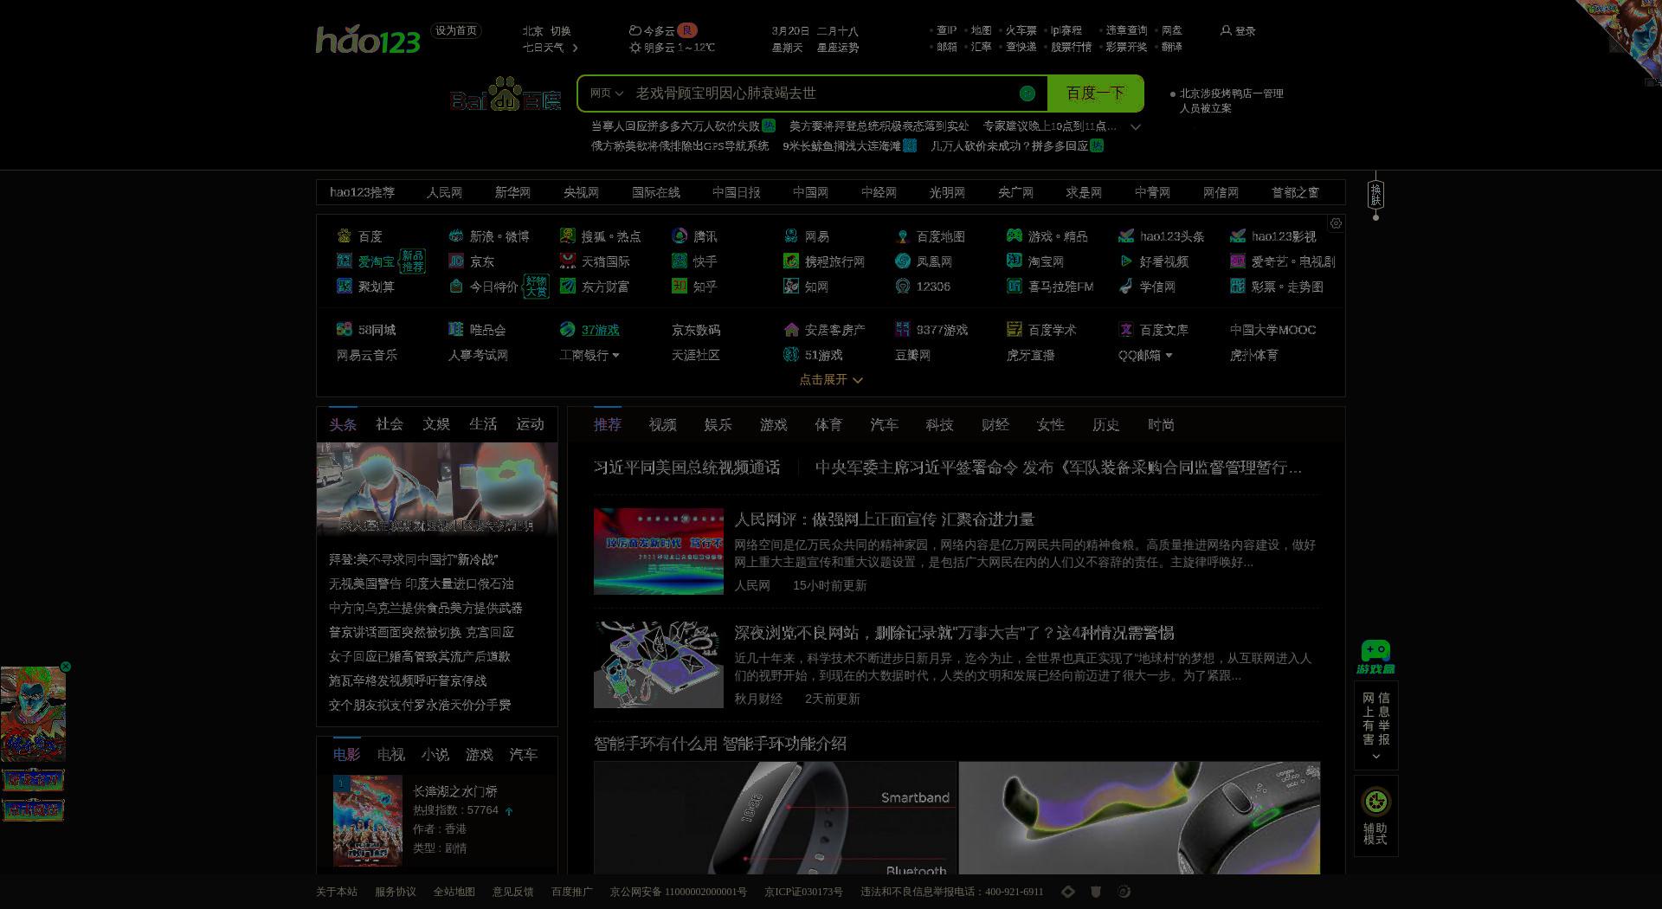This screenshot has height=909, width=1662.
Task: Open 央视网 in the navigation bar
Action: click(581, 192)
